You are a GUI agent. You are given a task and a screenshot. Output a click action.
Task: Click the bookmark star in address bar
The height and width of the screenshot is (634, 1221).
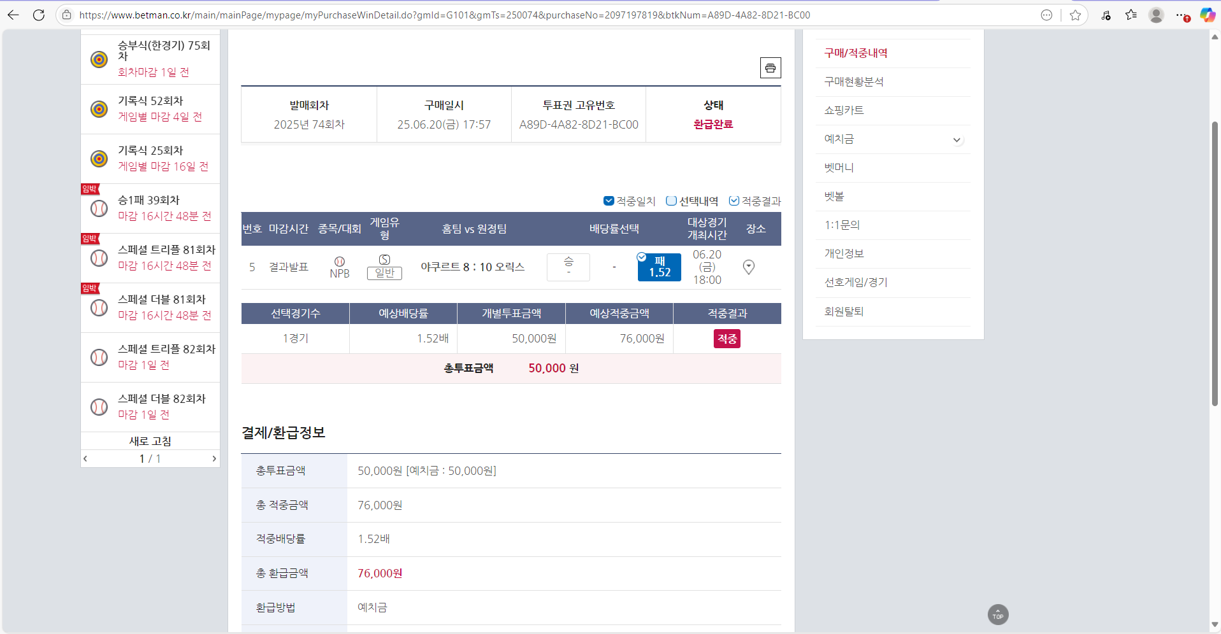[x=1075, y=15]
